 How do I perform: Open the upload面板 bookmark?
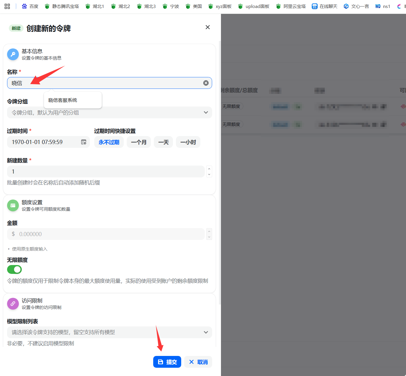(x=254, y=6)
